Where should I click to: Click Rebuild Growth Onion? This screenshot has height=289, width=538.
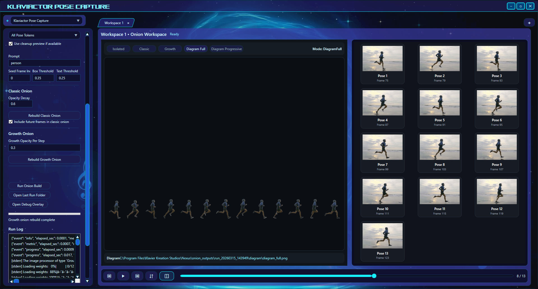[44, 159]
